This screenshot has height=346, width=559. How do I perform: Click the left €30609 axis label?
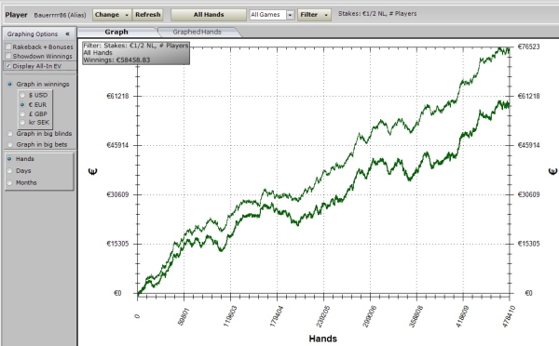pyautogui.click(x=117, y=194)
